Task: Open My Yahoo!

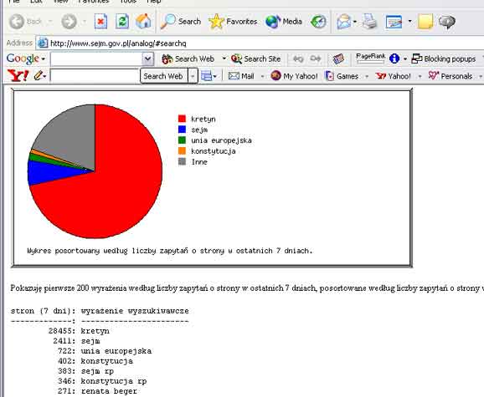Action: (294, 76)
